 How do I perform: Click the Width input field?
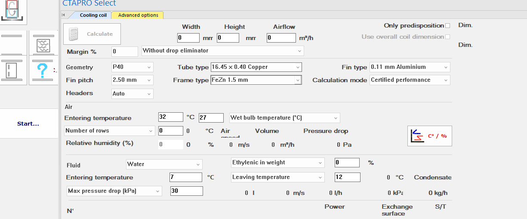coord(188,38)
